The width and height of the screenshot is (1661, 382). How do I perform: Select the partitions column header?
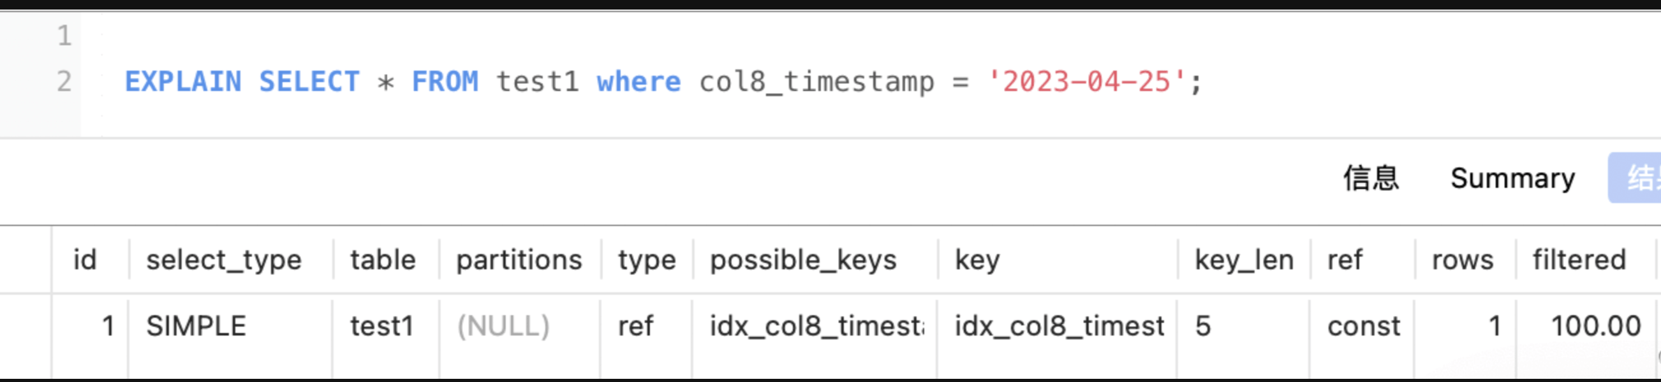[x=519, y=260]
